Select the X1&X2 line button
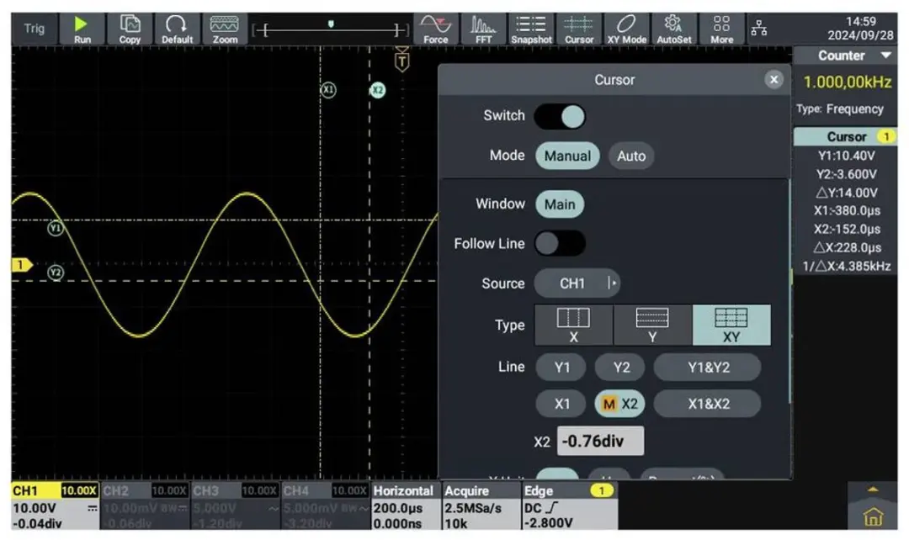Image resolution: width=909 pixels, height=540 pixels. click(x=708, y=404)
